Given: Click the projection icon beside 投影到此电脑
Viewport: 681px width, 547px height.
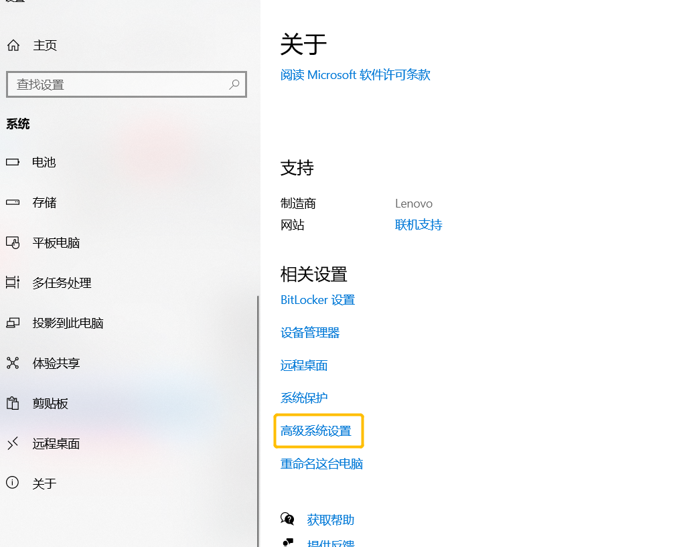Looking at the screenshot, I should pos(13,323).
